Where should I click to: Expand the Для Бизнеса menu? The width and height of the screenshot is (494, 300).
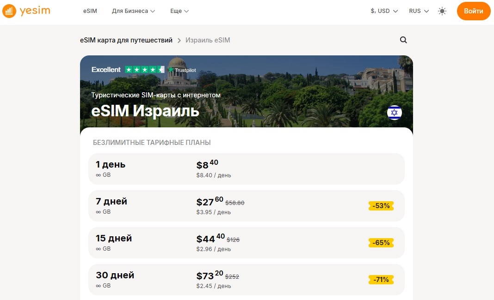pyautogui.click(x=133, y=11)
